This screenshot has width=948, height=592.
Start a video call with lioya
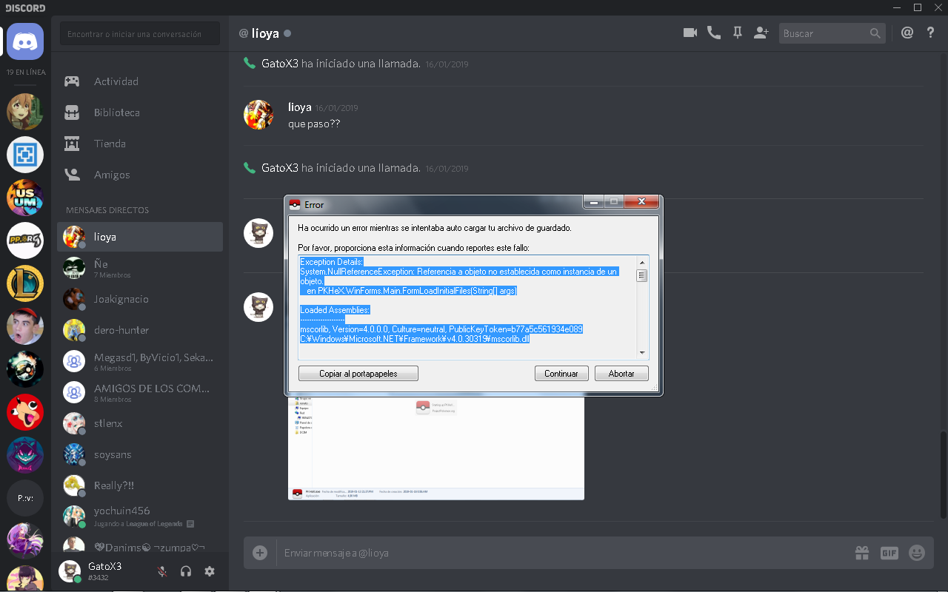point(690,33)
